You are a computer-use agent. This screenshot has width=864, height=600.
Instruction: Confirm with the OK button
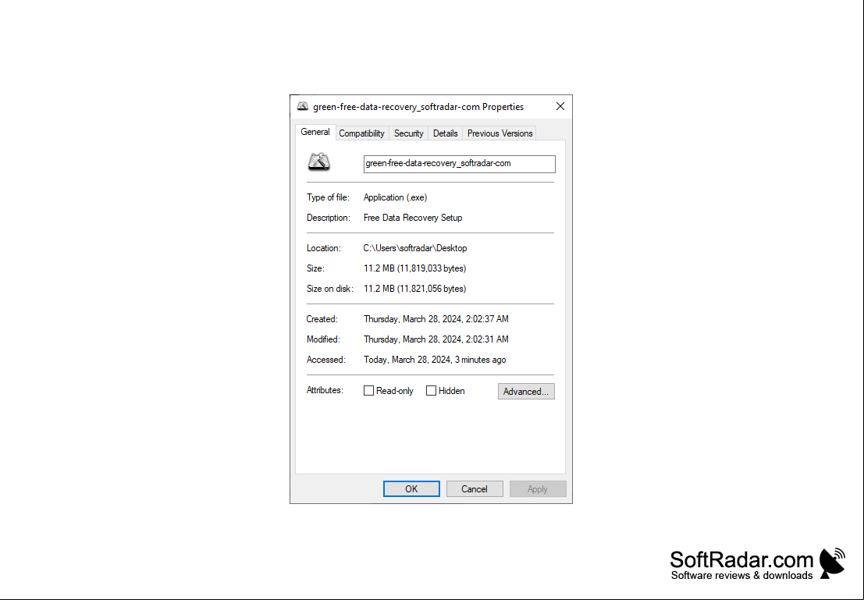click(x=411, y=488)
